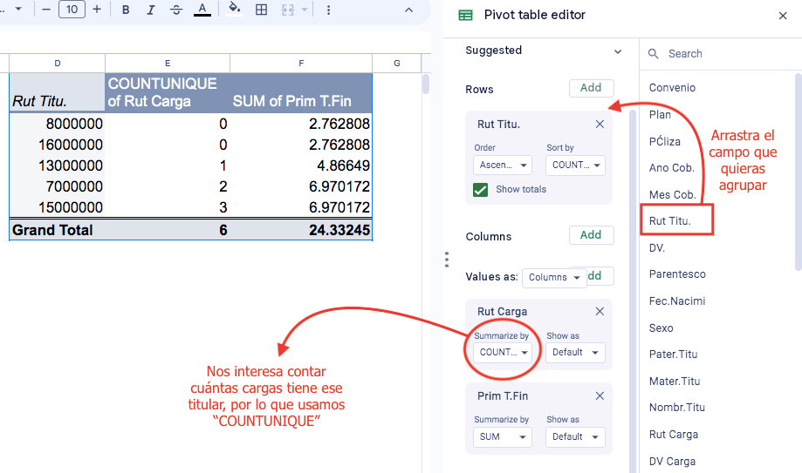Image resolution: width=802 pixels, height=473 pixels.
Task: Click the COUNTUNIQUE of Rut Carga header cell
Action: [x=168, y=92]
